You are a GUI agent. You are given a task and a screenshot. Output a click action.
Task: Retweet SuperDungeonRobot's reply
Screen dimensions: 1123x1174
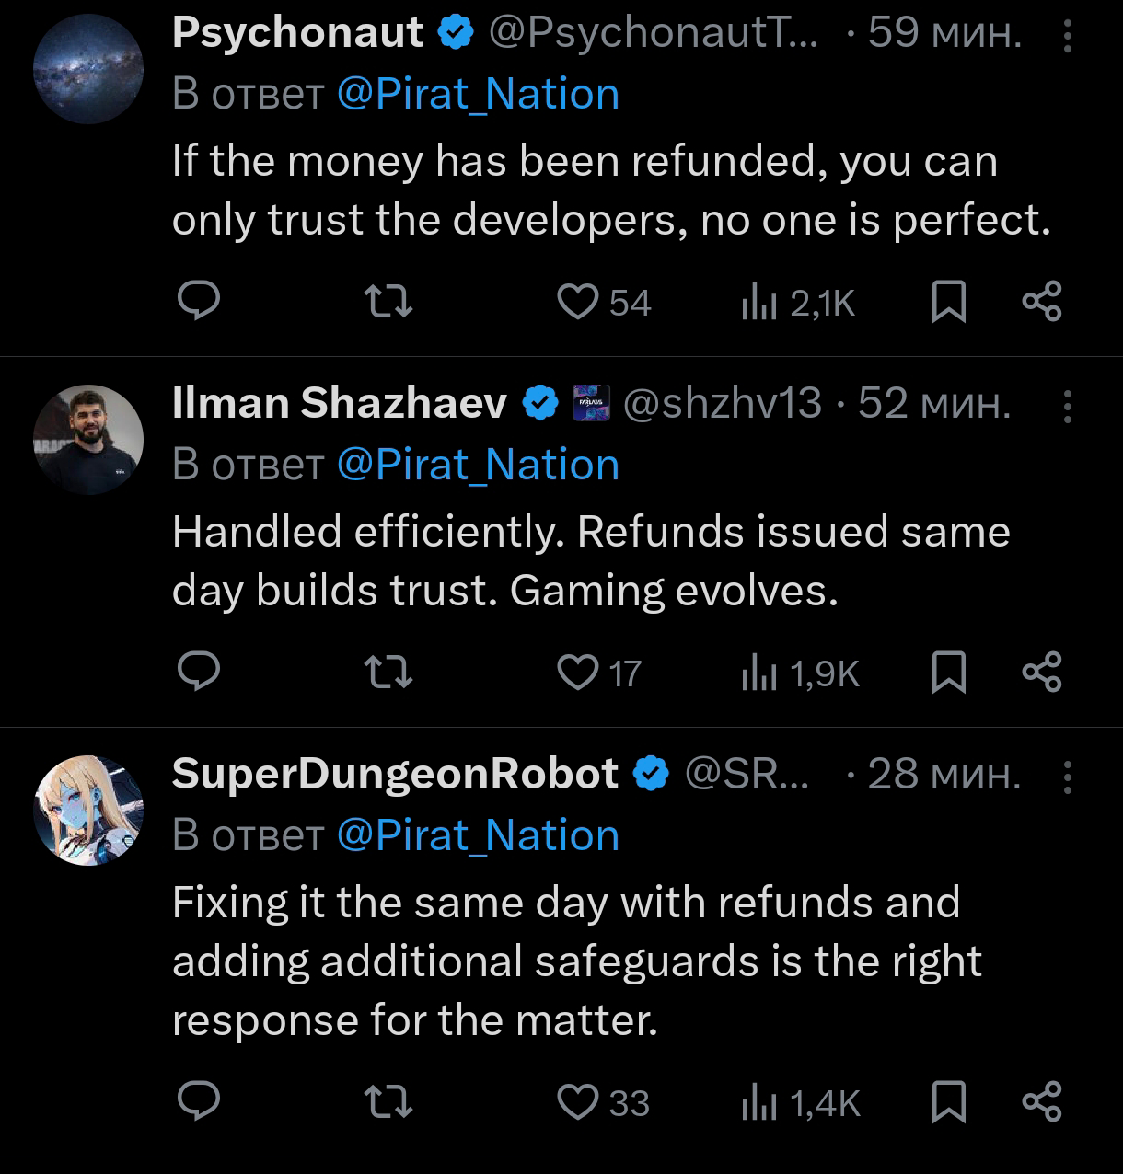coord(388,1101)
